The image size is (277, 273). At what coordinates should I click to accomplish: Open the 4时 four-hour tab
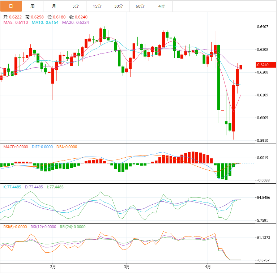click(x=162, y=6)
